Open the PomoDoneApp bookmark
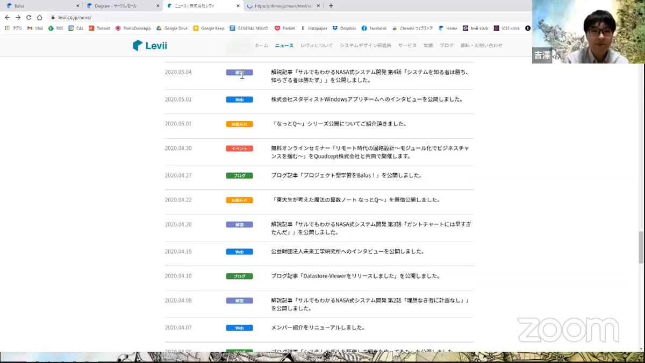 [x=133, y=28]
